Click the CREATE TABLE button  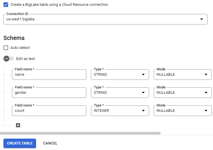[20, 143]
